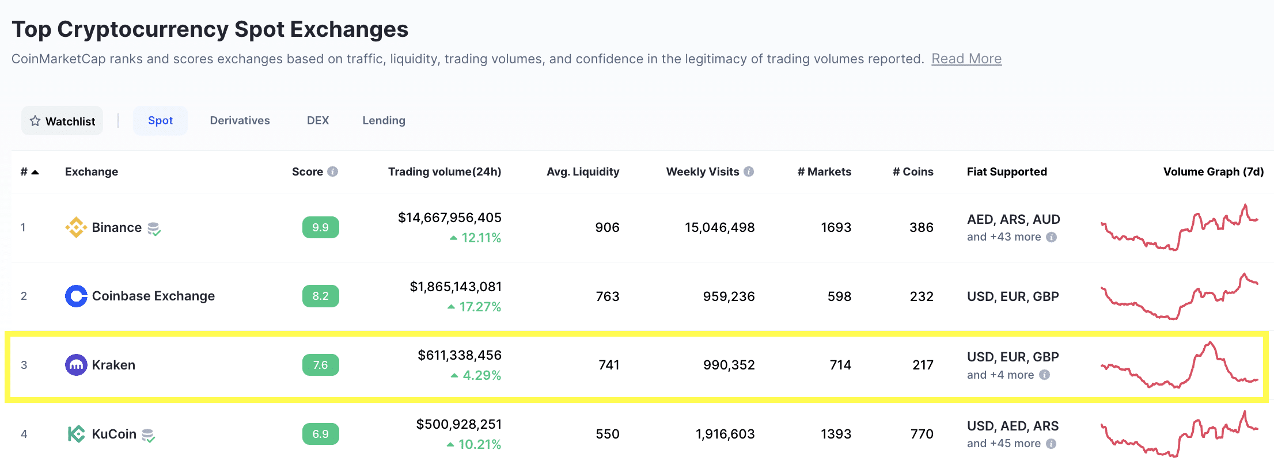This screenshot has height=465, width=1274.
Task: Switch to the DEX tab
Action: point(318,120)
